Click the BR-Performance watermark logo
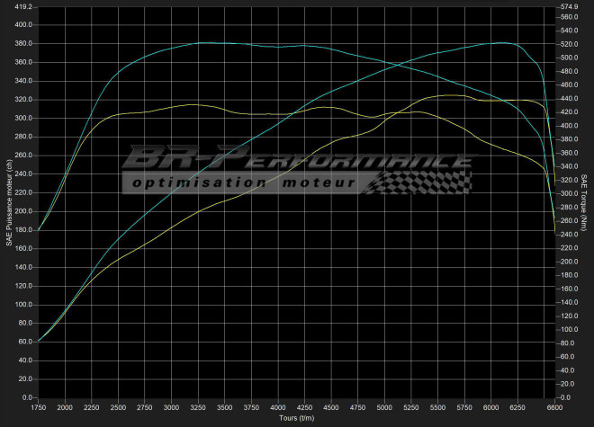Viewport: 594px width, 427px height. coord(297,160)
